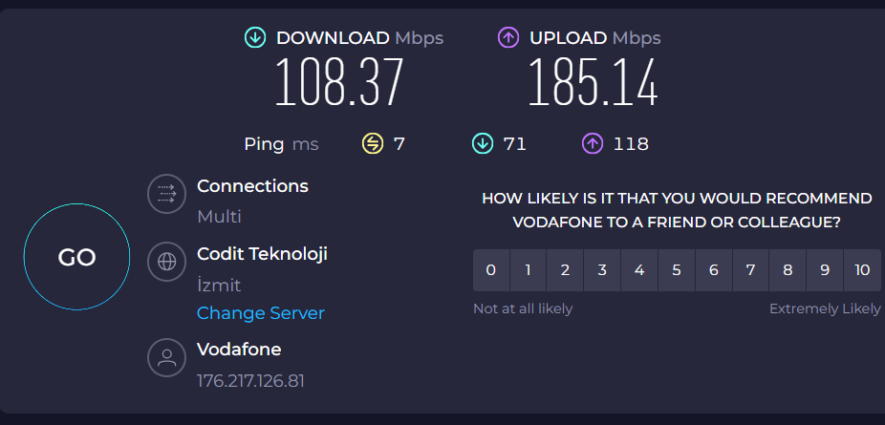885x425 pixels.
Task: Click the yellow idle ping icon
Action: [373, 143]
